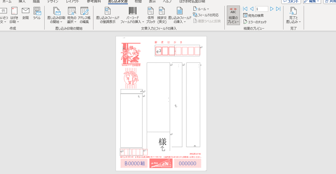Click エラーのチェック check for errors
Image resolution: width=336 pixels, height=174 pixels.
(255, 22)
